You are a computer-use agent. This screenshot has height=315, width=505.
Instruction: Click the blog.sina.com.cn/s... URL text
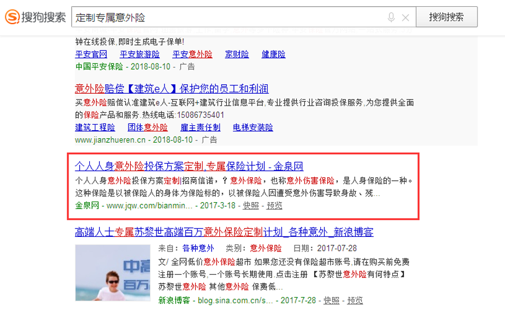click(x=235, y=300)
